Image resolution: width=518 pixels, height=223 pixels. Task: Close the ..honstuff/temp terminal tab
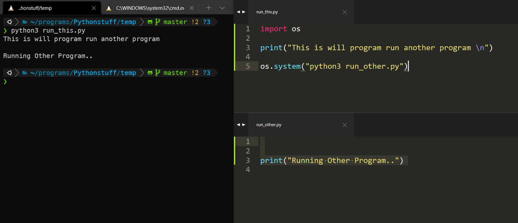point(94,8)
